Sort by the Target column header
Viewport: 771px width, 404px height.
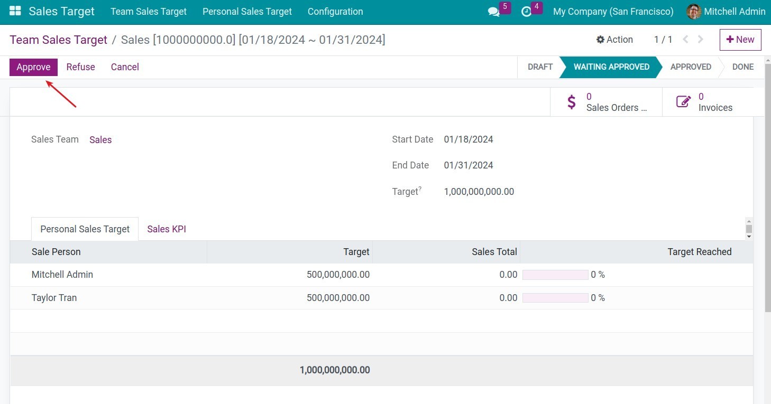(x=290, y=252)
